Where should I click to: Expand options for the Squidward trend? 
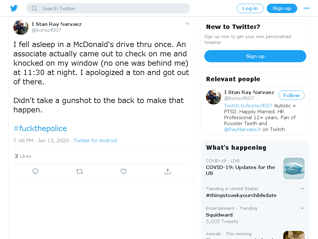point(302,208)
